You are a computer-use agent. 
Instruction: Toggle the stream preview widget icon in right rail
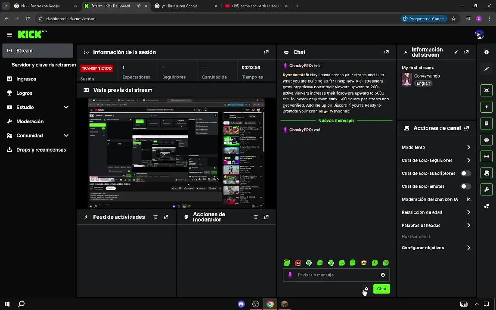click(487, 90)
